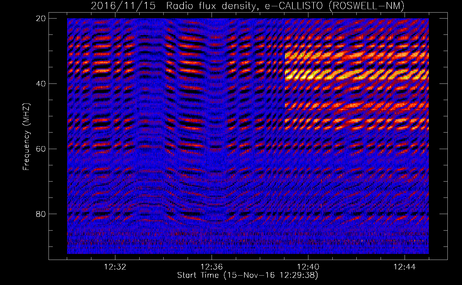
Task: Click the plot title showing ROSWELL-NM
Action: pos(248,6)
